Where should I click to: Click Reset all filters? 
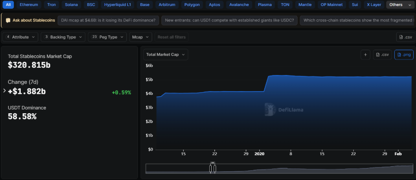[172, 37]
